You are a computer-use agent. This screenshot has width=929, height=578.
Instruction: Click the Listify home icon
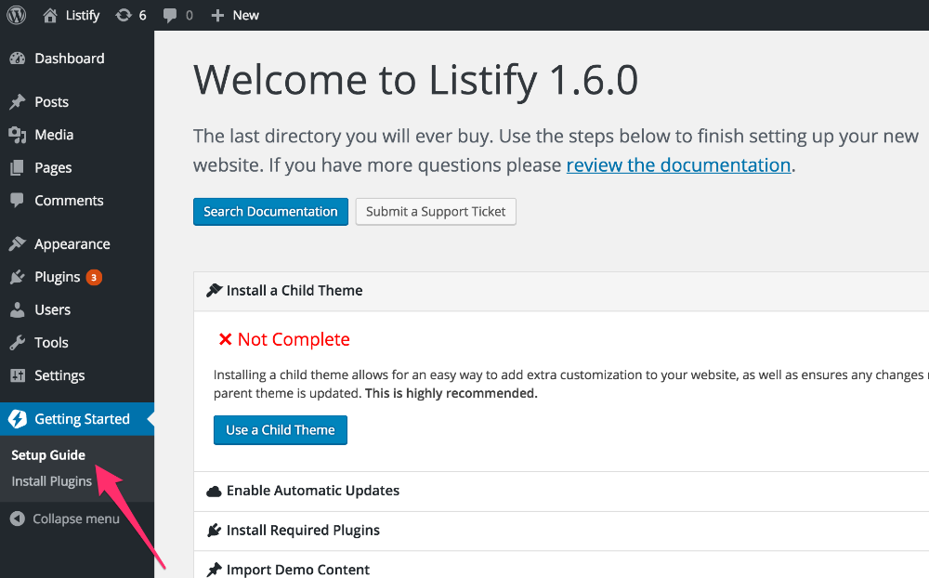pyautogui.click(x=50, y=15)
